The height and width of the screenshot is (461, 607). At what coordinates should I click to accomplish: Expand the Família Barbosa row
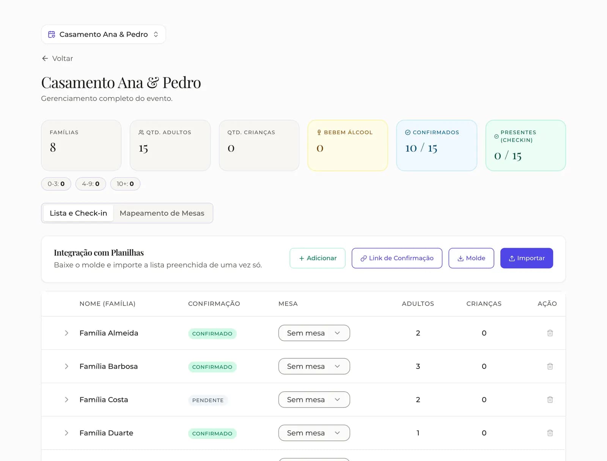[66, 366]
